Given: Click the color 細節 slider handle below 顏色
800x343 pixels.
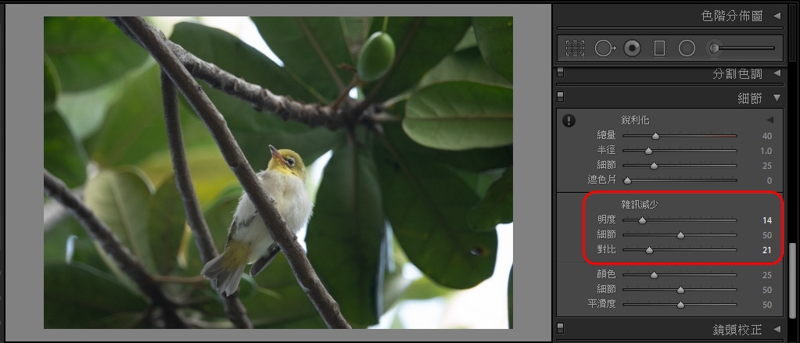Looking at the screenshot, I should (680, 290).
